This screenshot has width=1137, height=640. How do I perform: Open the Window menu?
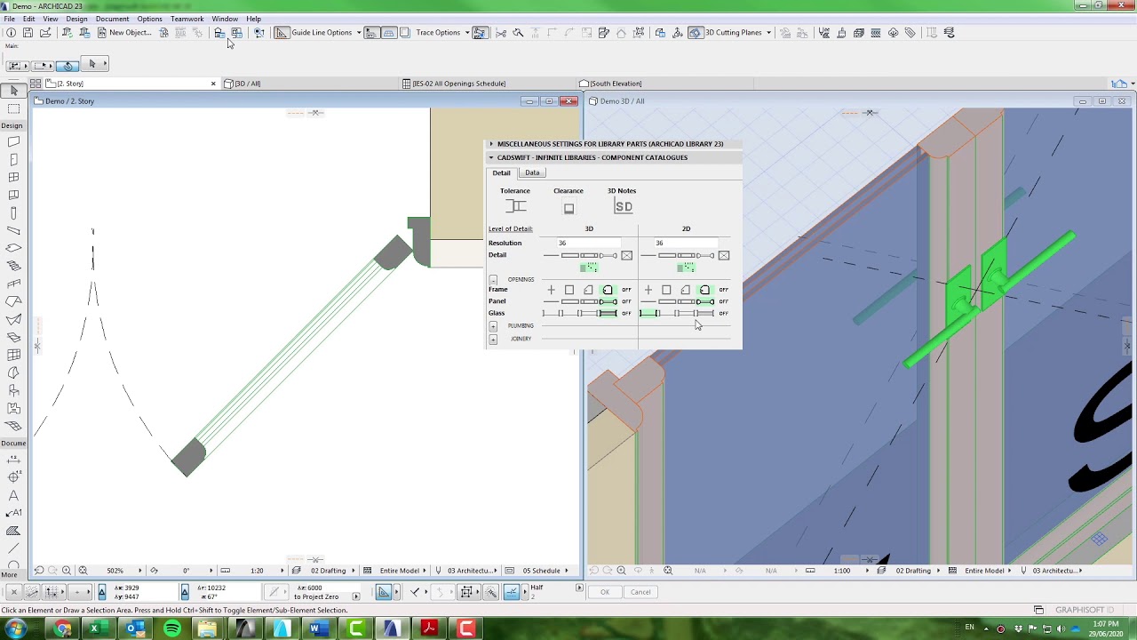click(225, 19)
